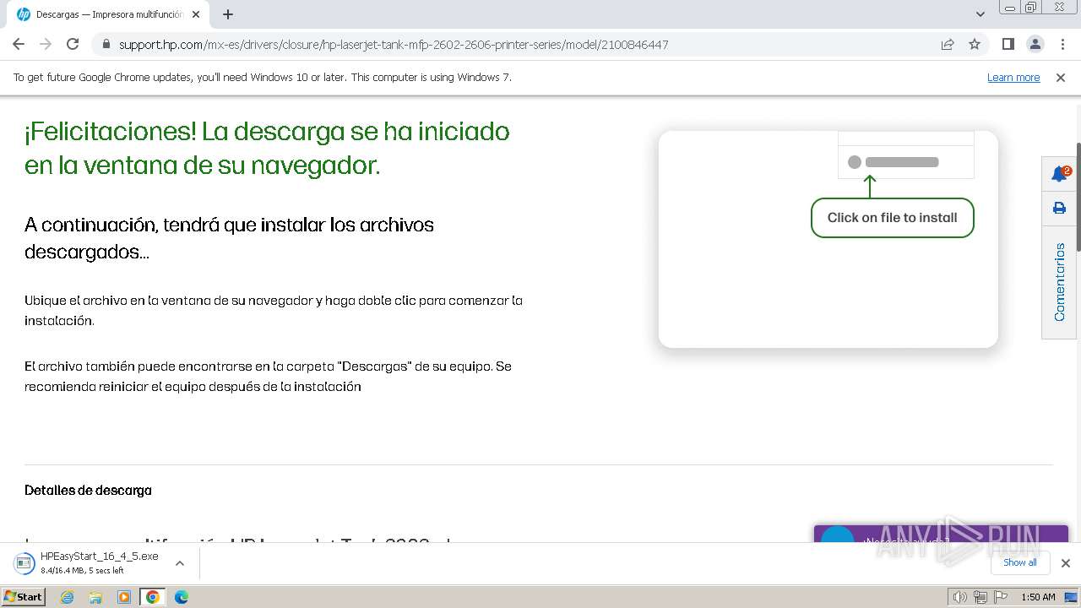Open Windows Explorer folder in taskbar
The image size is (1081, 608).
pyautogui.click(x=95, y=597)
